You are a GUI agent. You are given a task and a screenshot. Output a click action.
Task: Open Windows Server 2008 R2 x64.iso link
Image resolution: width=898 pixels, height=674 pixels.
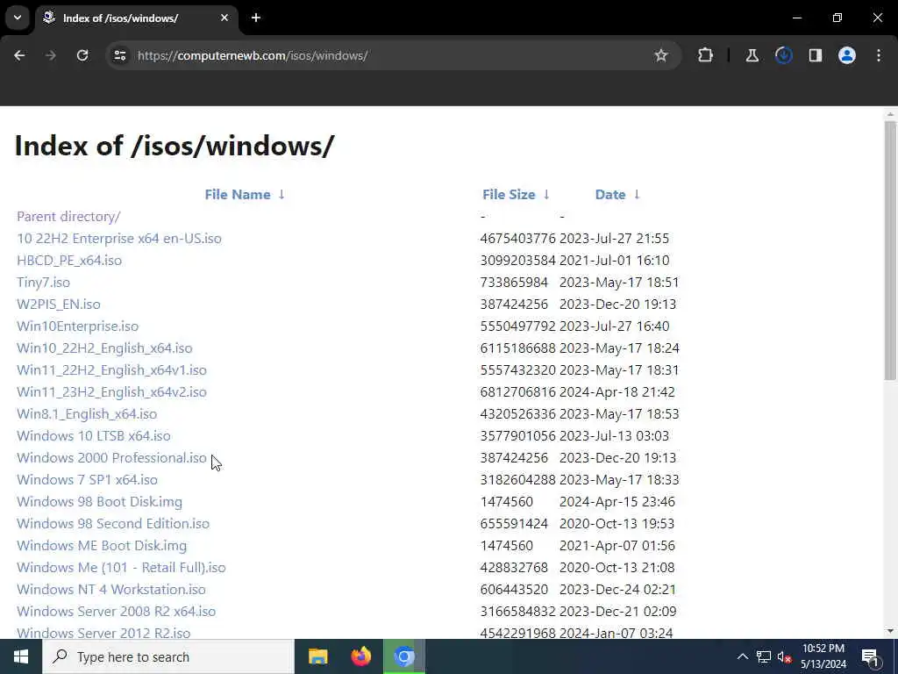coord(117,612)
